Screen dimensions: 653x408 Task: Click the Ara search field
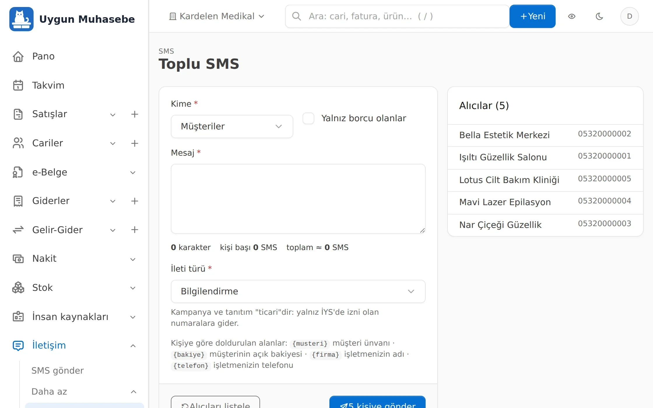[397, 16]
